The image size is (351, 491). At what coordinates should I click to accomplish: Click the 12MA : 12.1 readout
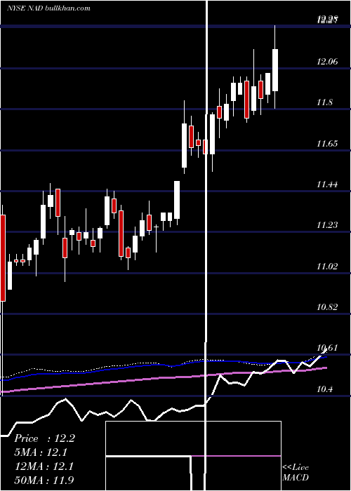click(44, 466)
